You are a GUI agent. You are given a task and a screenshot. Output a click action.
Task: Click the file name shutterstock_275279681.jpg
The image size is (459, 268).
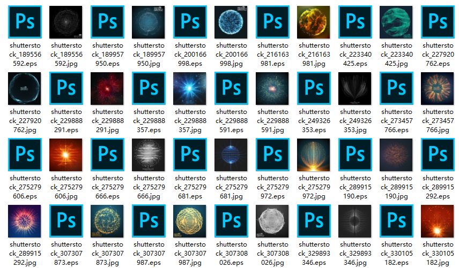(x=231, y=187)
